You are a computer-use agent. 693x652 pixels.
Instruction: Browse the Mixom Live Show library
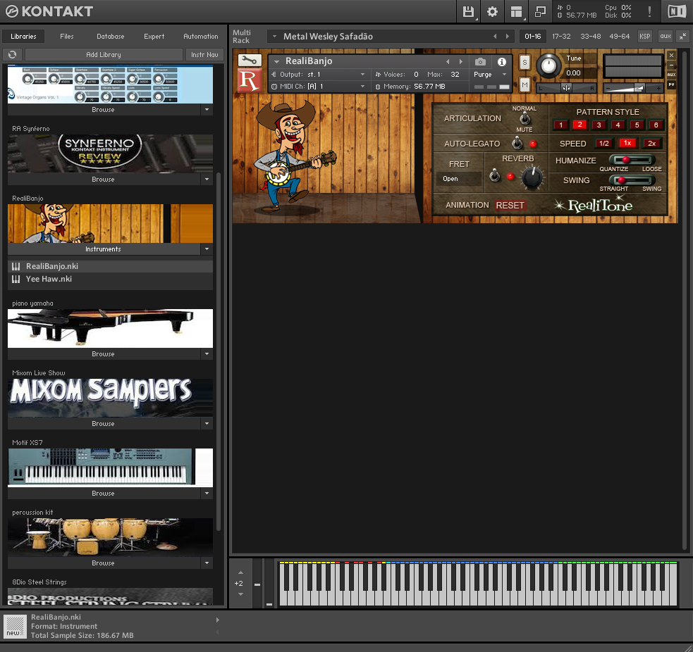(x=104, y=424)
